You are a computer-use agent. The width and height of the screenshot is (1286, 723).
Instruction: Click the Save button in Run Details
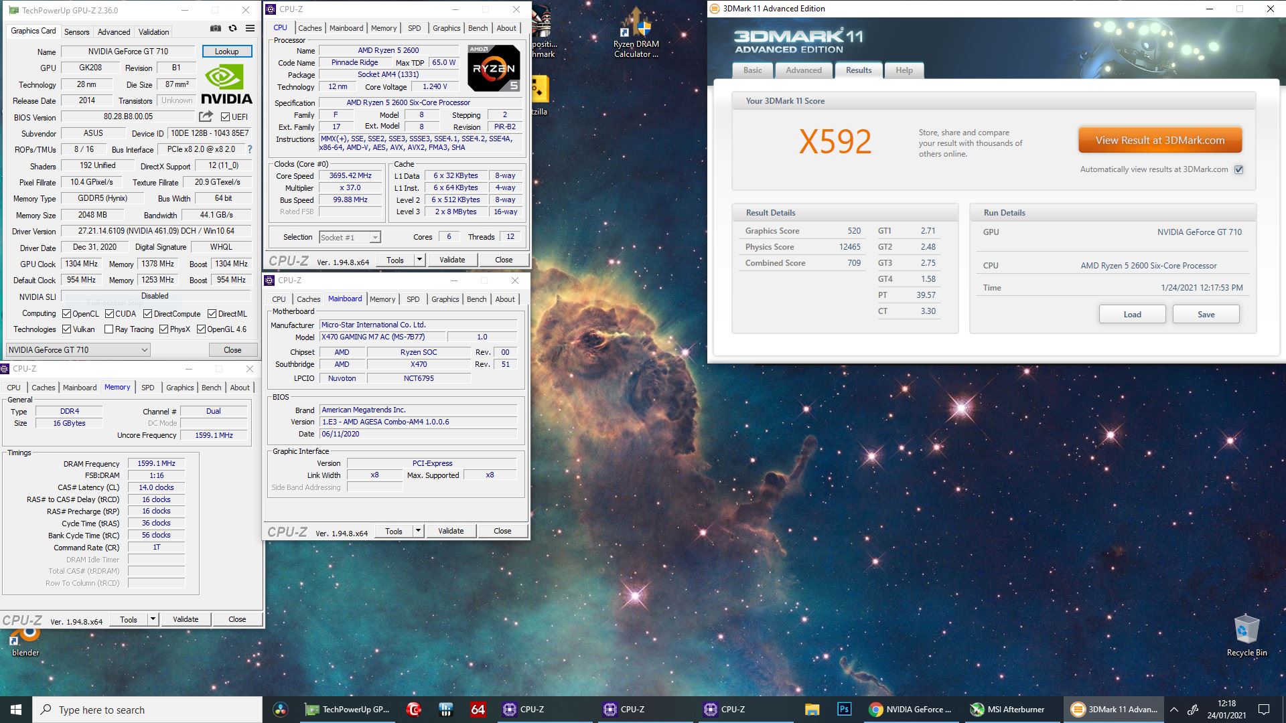[x=1206, y=314]
